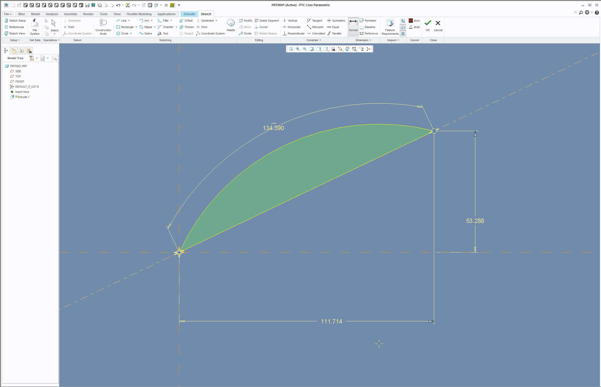The width and height of the screenshot is (601, 387).
Task: Click the Zoom In magnifier icon
Action: click(x=298, y=49)
